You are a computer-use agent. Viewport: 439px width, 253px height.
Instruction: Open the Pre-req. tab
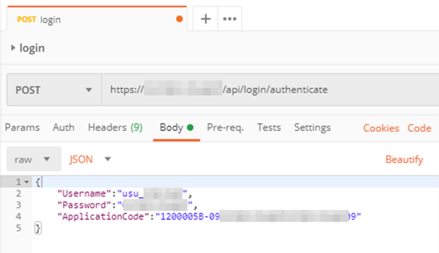(x=225, y=128)
